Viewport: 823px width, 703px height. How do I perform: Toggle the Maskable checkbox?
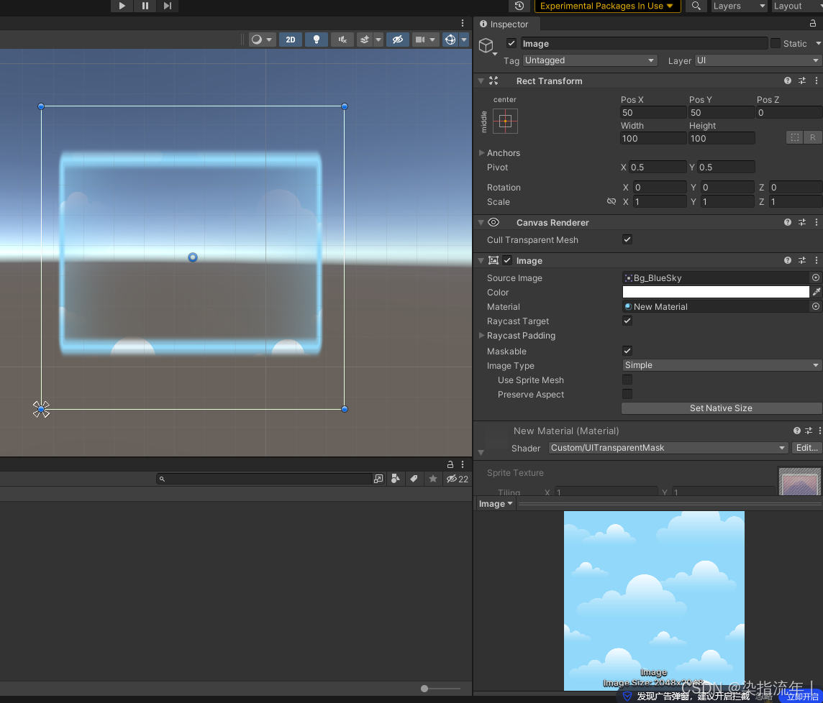pos(627,351)
